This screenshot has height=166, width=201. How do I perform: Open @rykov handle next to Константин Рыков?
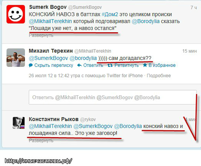pyautogui.click(x=88, y=120)
